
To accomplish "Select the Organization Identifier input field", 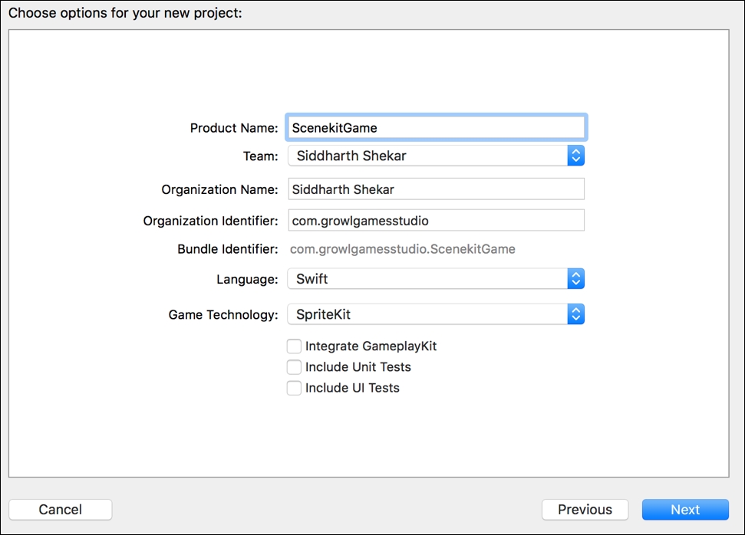I will pos(436,221).
